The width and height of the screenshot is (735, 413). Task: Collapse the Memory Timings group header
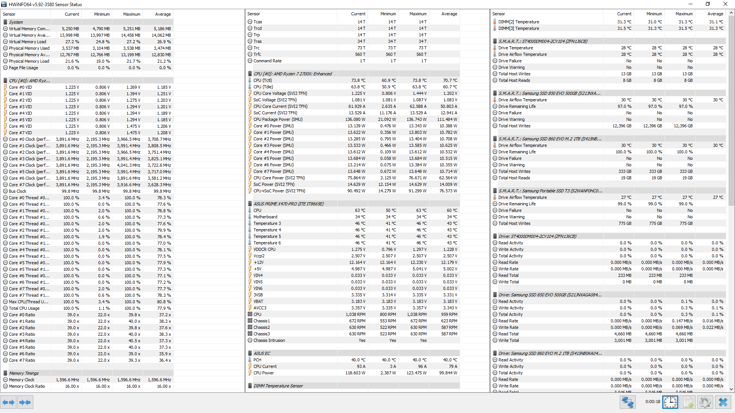coord(24,373)
